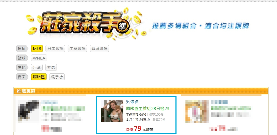Select the MLB category tag
Image resolution: width=277 pixels, height=135 pixels.
tap(37, 48)
